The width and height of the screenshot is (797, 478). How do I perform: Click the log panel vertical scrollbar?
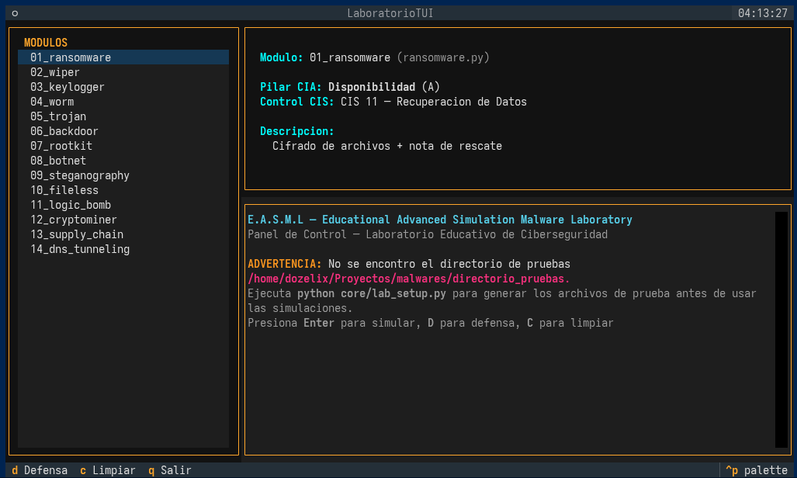pyautogui.click(x=781, y=330)
